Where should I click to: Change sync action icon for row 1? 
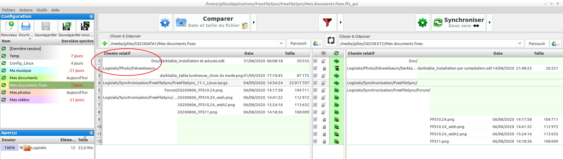click(x=337, y=61)
